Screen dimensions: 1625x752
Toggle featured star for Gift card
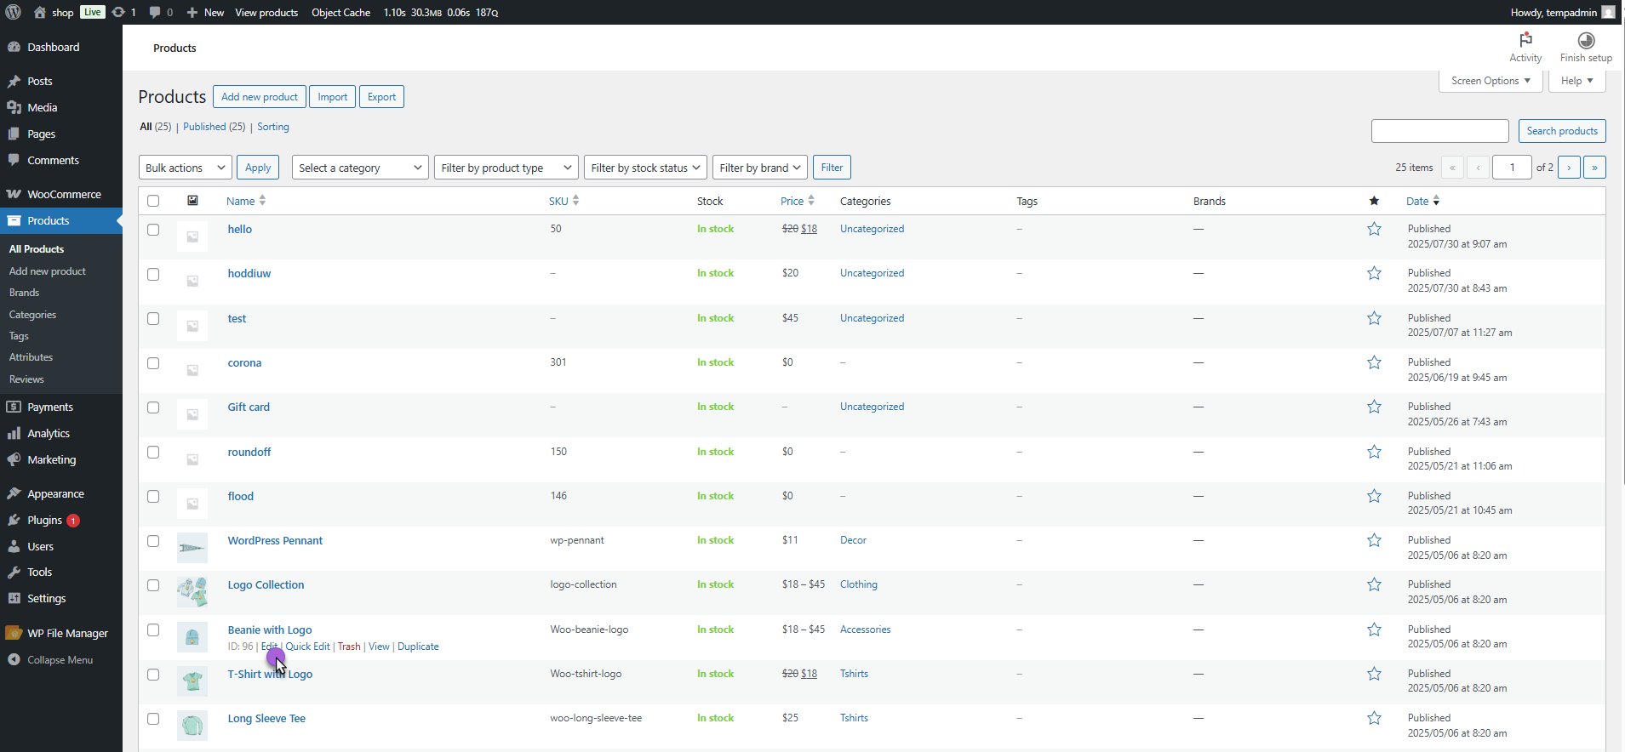1374,407
